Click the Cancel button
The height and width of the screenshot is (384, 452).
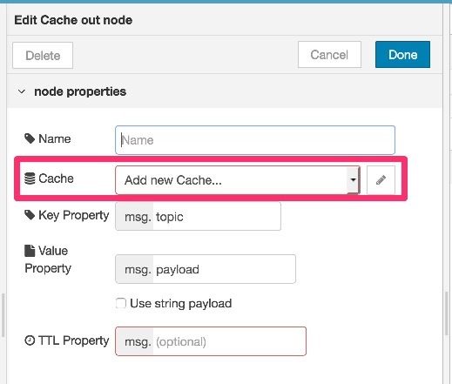[329, 55]
